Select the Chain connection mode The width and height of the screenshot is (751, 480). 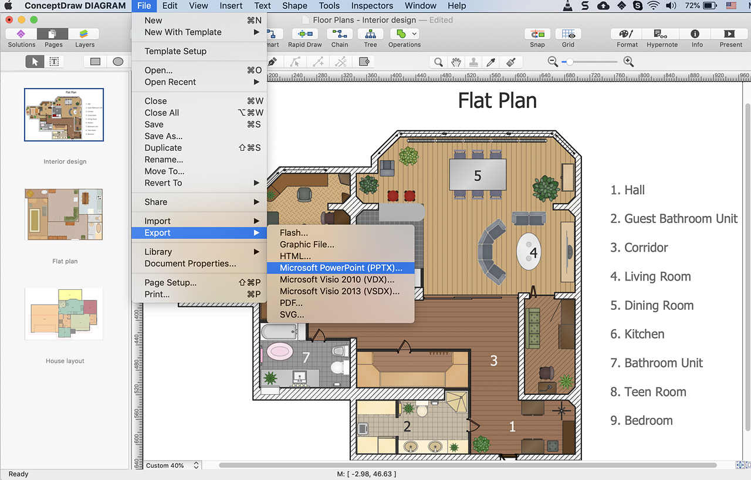(339, 34)
